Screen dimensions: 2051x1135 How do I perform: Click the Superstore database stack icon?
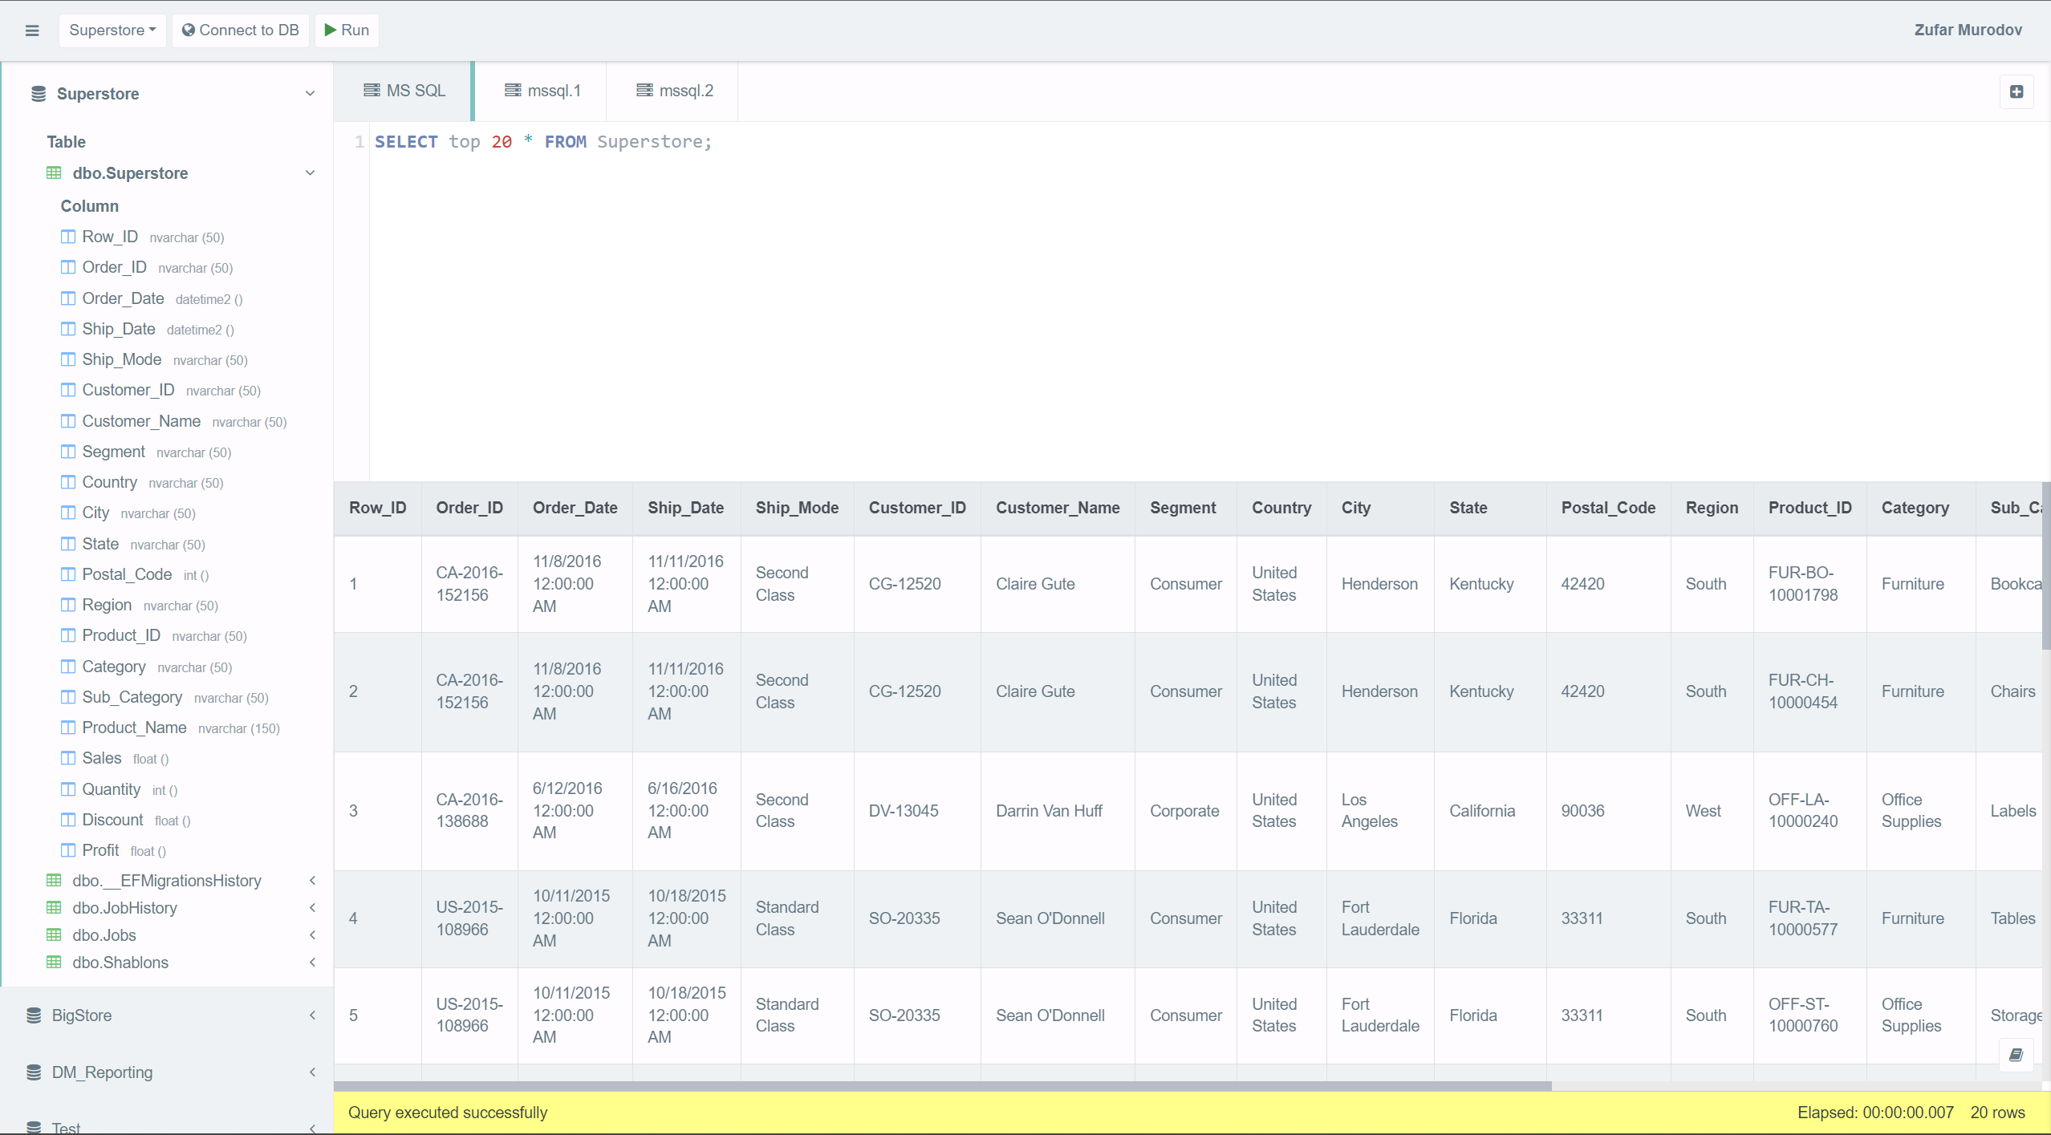point(39,94)
